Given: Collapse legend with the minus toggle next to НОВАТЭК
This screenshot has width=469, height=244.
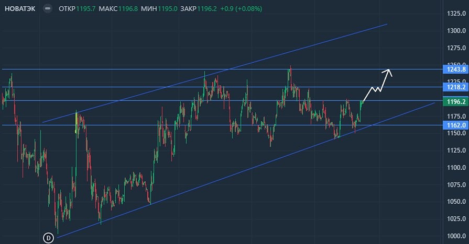Looking at the screenshot, I should [47, 9].
